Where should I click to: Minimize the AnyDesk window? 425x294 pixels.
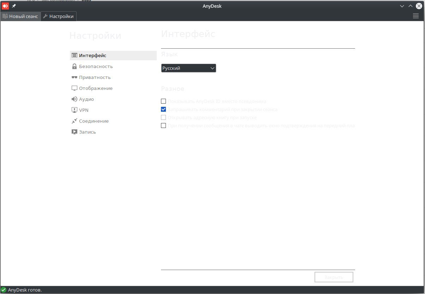(402, 6)
